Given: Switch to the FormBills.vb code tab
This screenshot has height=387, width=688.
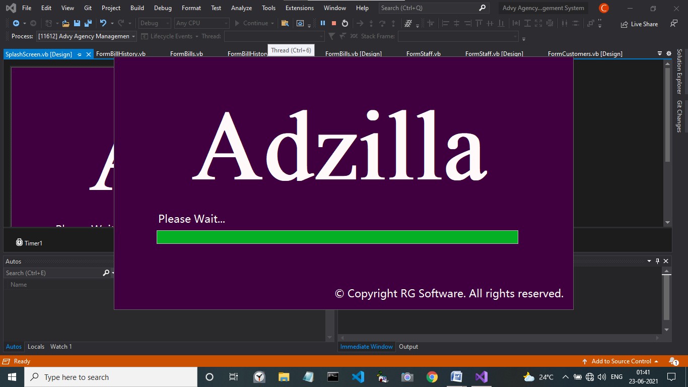Looking at the screenshot, I should pos(186,54).
